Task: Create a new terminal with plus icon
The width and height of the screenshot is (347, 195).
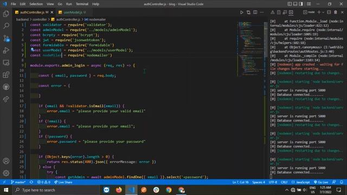Action: 319,12
